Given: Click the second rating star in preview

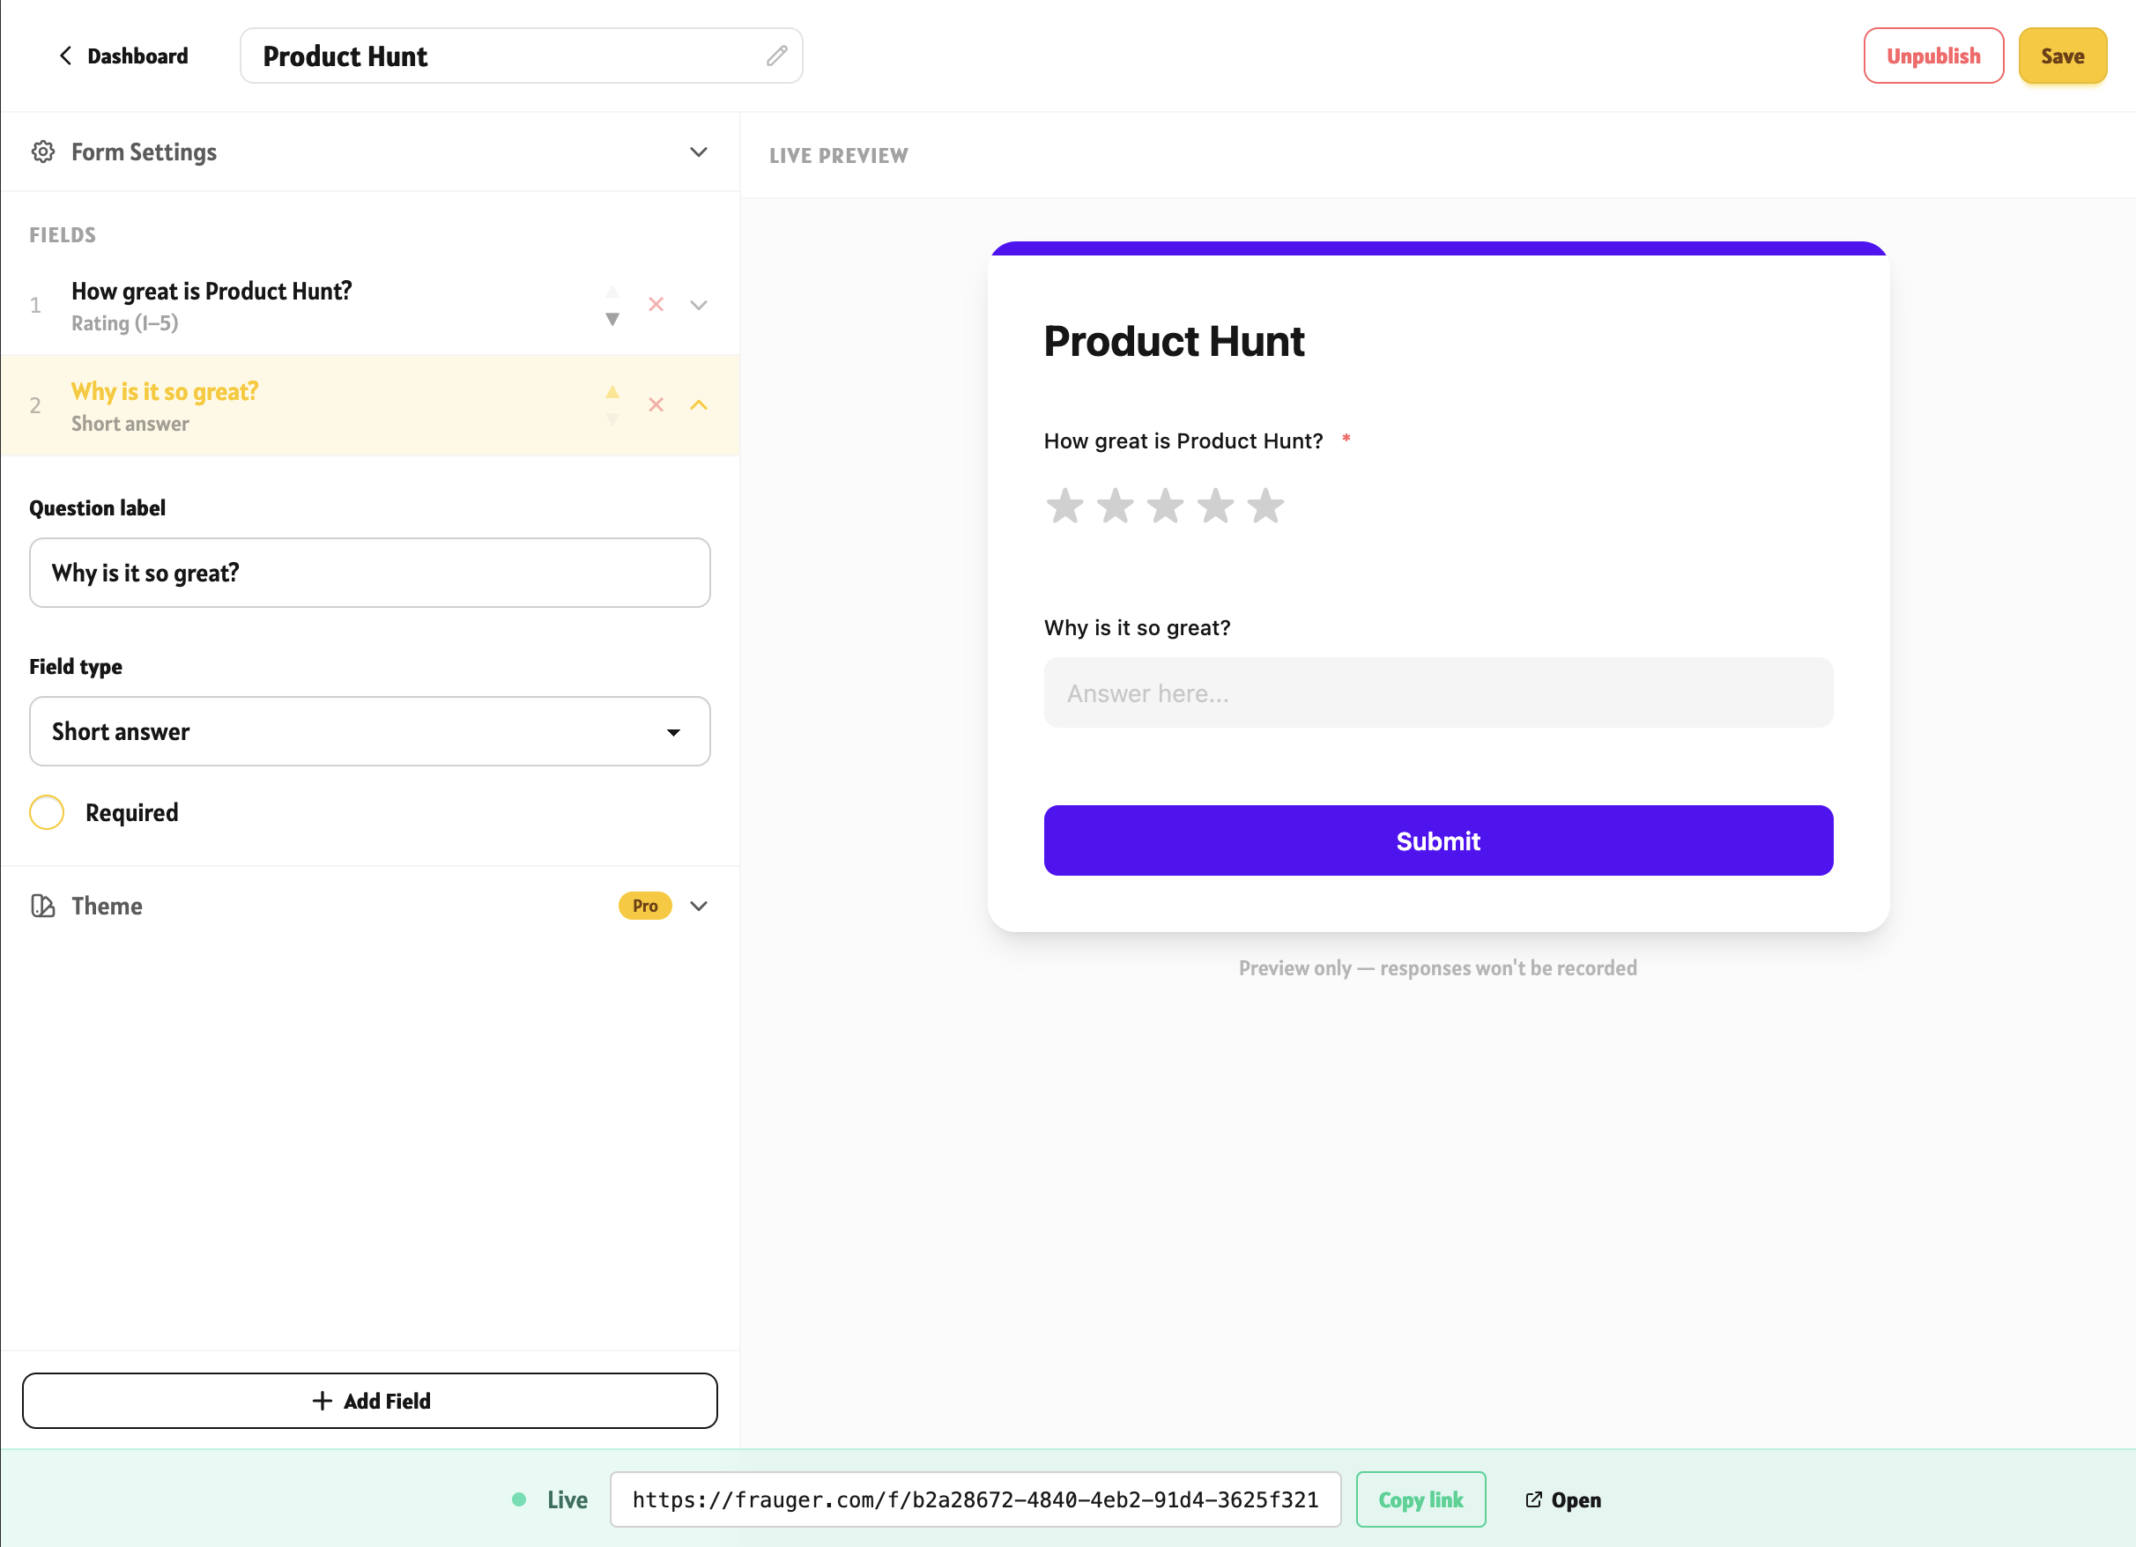Looking at the screenshot, I should (1115, 506).
